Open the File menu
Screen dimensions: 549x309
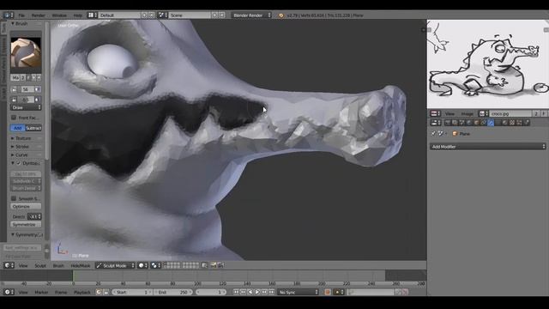click(x=21, y=15)
